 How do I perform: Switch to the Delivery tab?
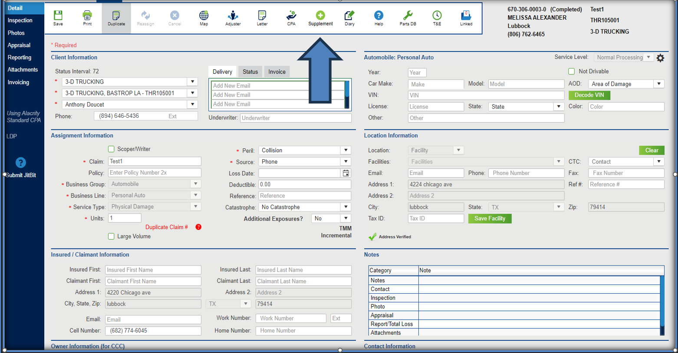(222, 72)
